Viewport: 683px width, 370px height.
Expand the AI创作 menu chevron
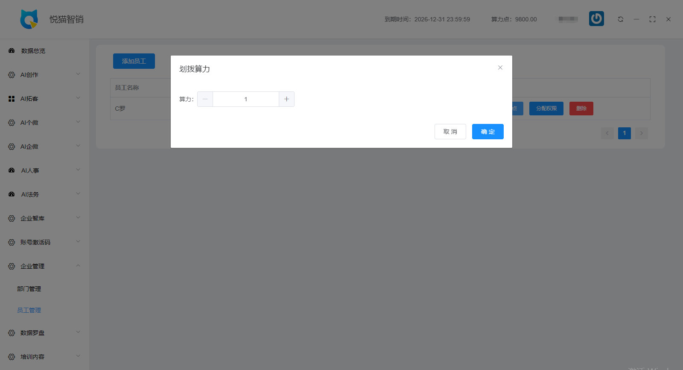[x=78, y=74]
